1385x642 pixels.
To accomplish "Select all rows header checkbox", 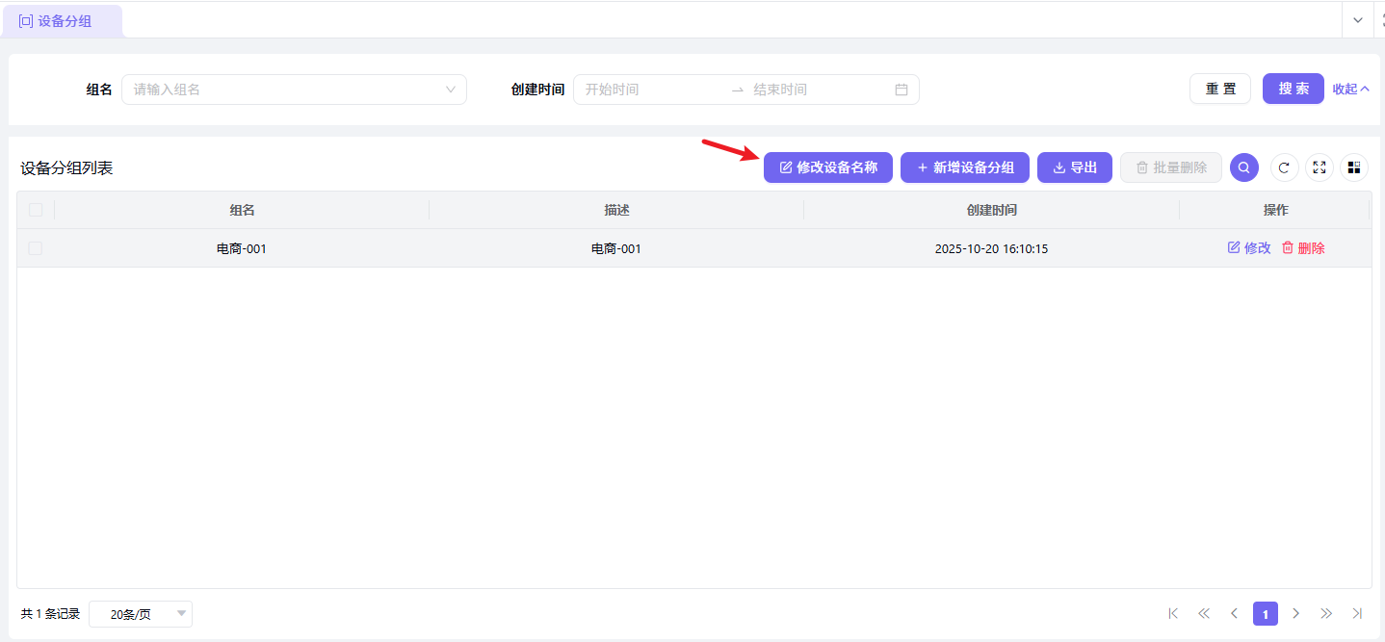I will pyautogui.click(x=36, y=210).
